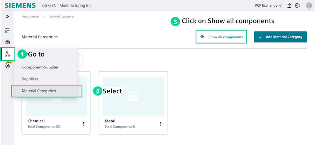Image resolution: width=315 pixels, height=145 pixels.
Task: Click the Add Material Category button
Action: point(280,37)
